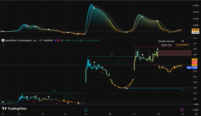Click the 0.0200 level on oscillator scale

click(x=196, y=6)
